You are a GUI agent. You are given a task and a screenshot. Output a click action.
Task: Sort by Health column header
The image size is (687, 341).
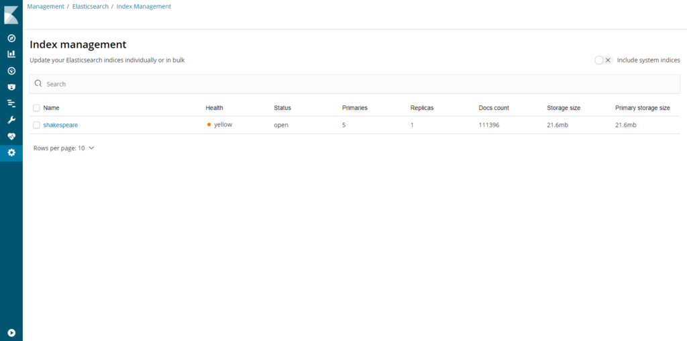pos(214,108)
